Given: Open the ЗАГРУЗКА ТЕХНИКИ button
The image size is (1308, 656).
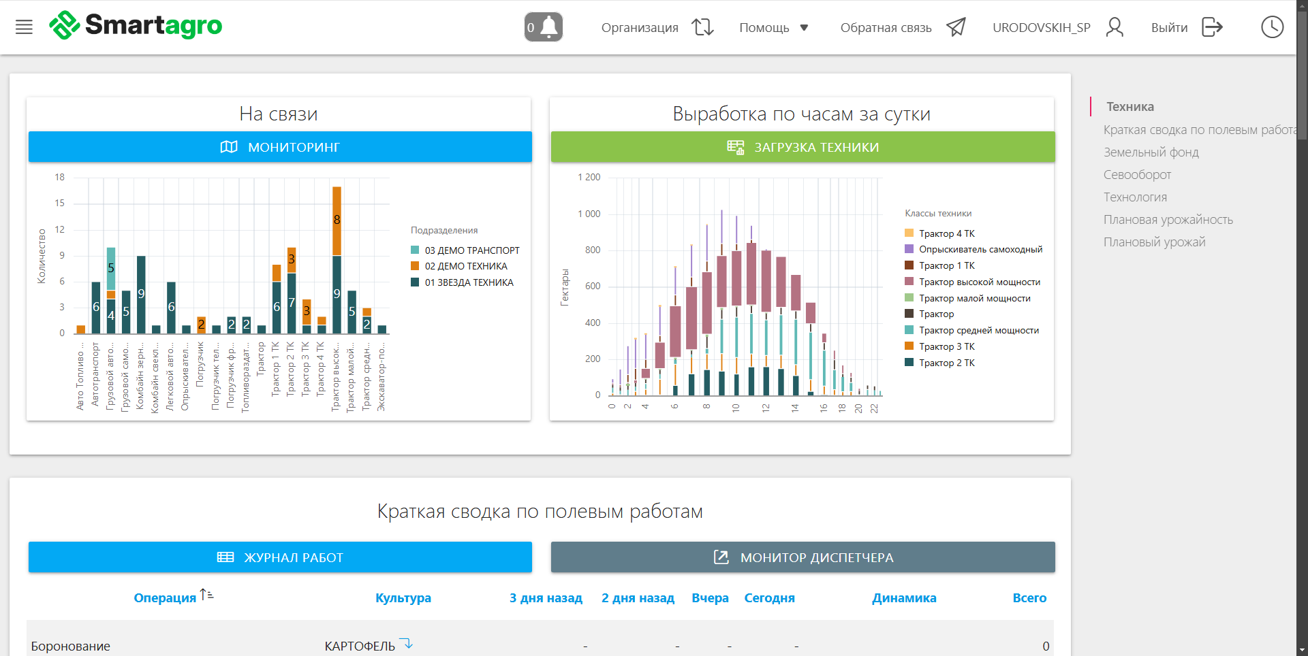Looking at the screenshot, I should pos(803,147).
